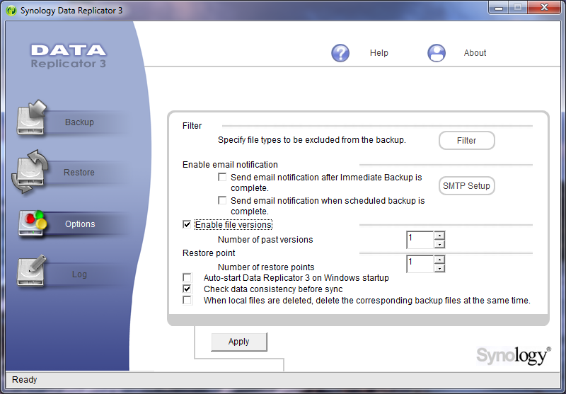Open the Log pencil drive icon
Viewport: 566px width, 394px height.
pyautogui.click(x=32, y=271)
